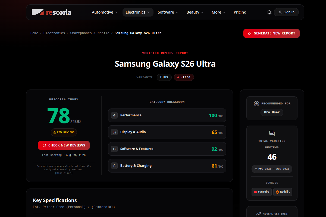
Task: Go to Electronics breadcrumb
Action: pos(54,33)
